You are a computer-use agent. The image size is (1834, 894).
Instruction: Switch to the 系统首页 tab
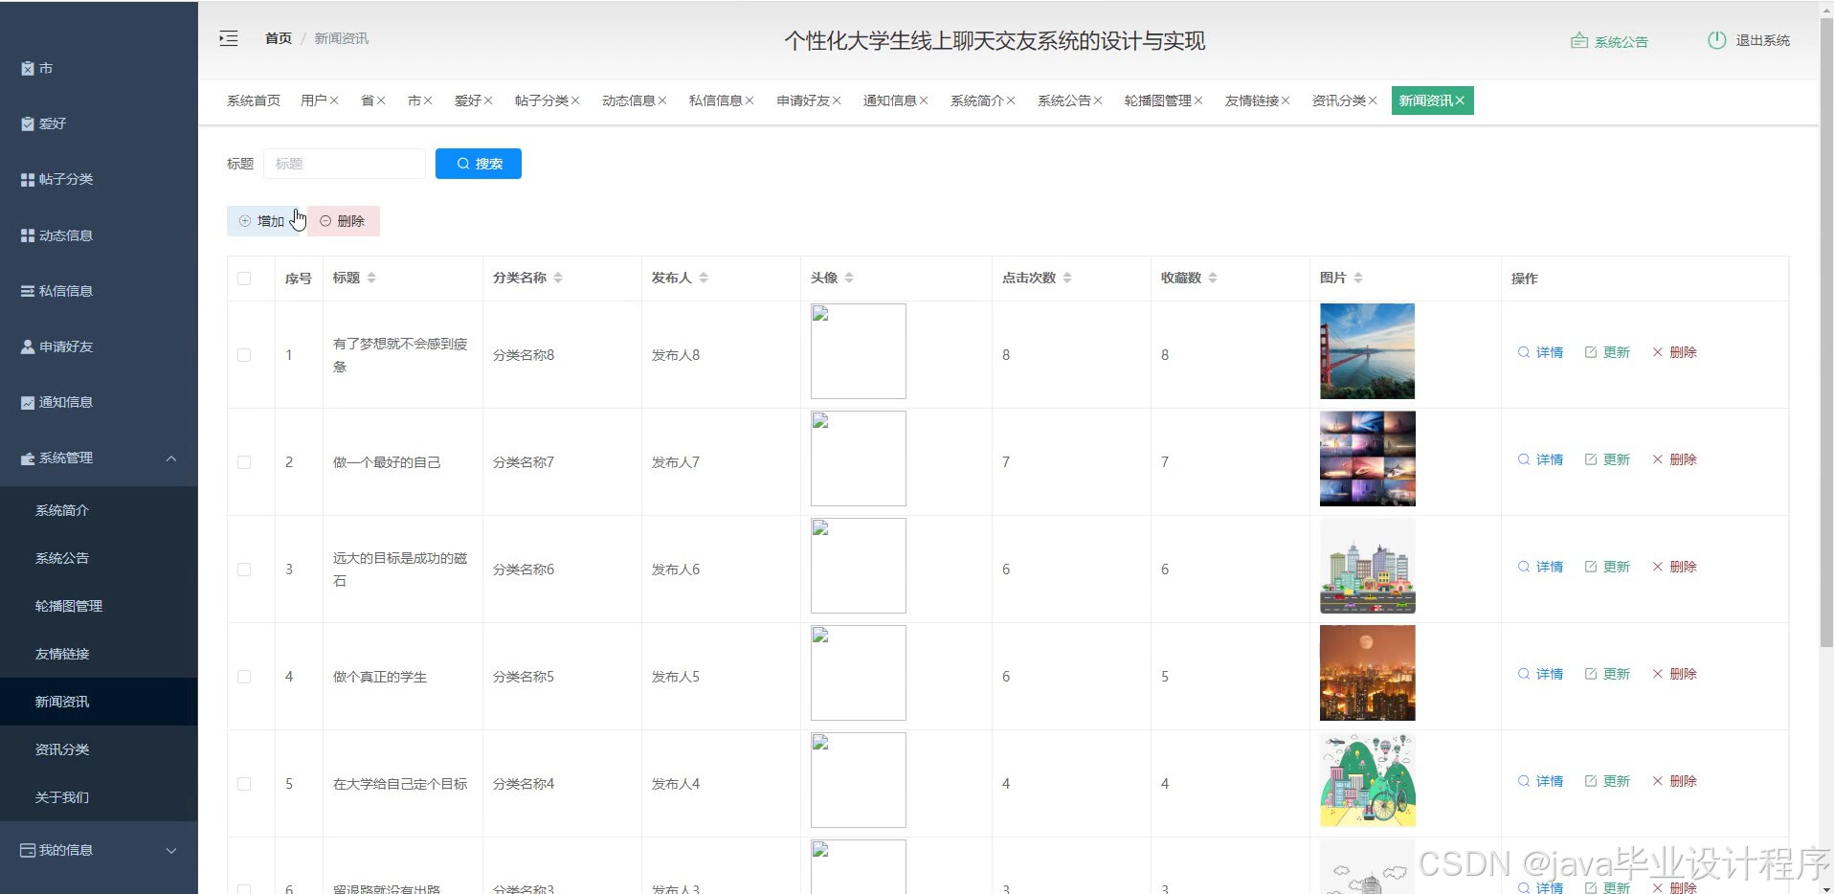[x=254, y=101]
